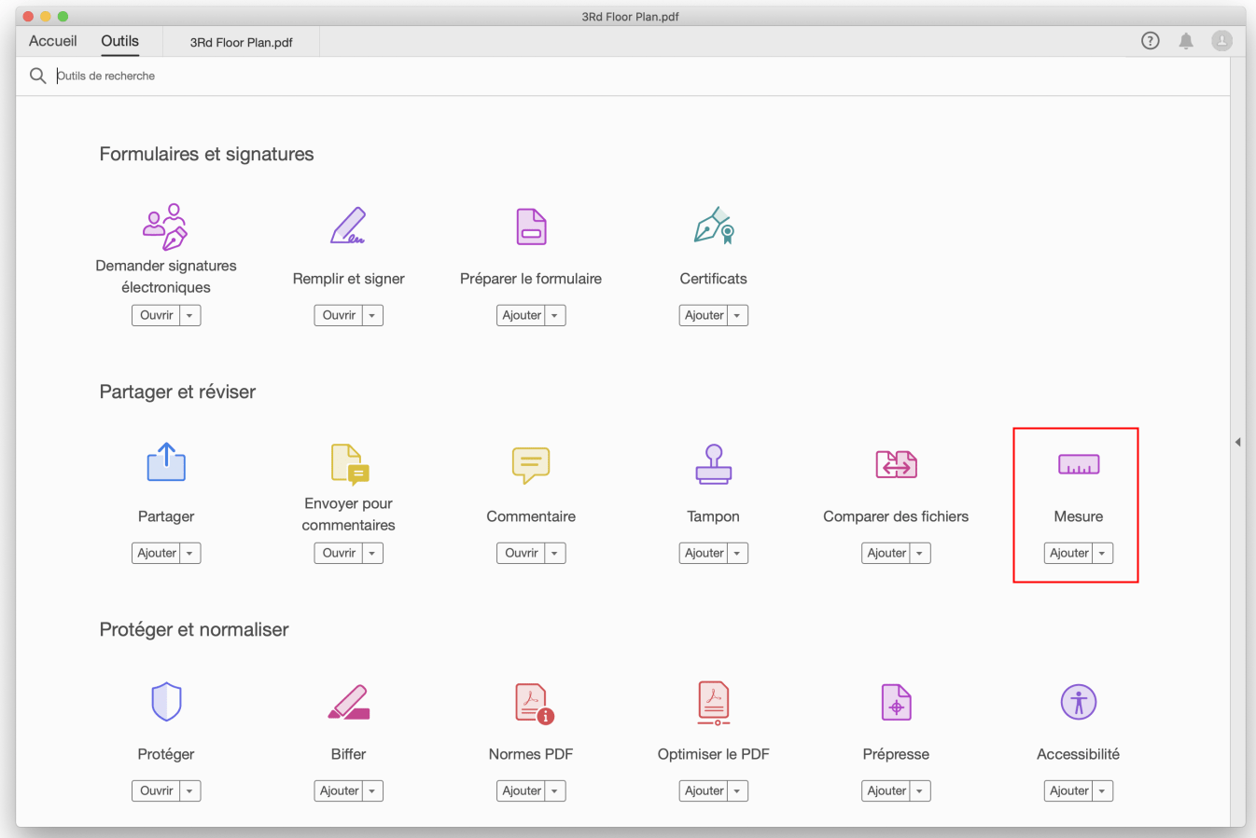This screenshot has height=838, width=1256.
Task: Open the Commentaire speech bubble icon
Action: point(531,465)
